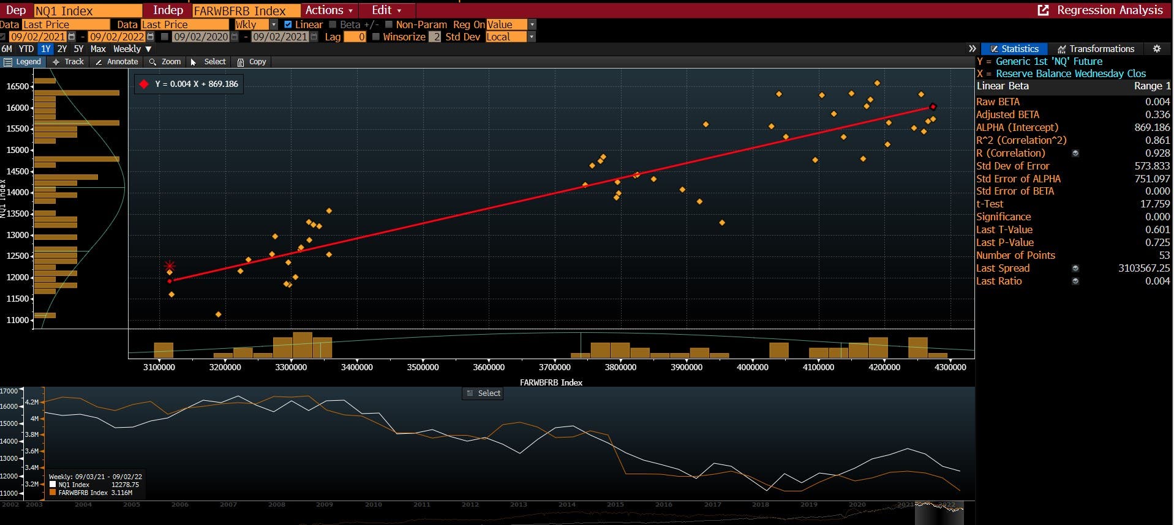
Task: Enable the second date range checkbox
Action: tap(164, 37)
